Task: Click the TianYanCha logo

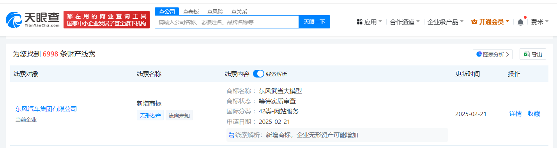Action: (x=32, y=19)
